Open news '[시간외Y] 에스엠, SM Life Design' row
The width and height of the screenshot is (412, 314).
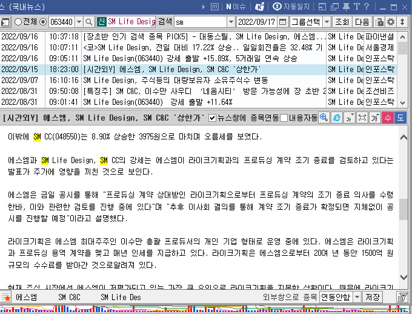pyautogui.click(x=198, y=70)
